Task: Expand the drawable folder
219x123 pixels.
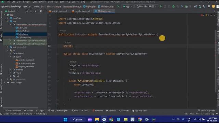Action: 11,53
